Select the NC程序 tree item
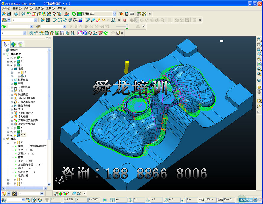Image resolution: width=263 pixels, height=204 pixels. [14, 50]
